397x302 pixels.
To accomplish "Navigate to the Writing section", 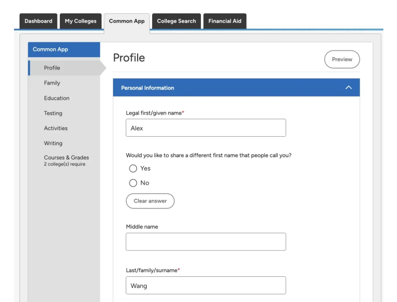I will 53,143.
